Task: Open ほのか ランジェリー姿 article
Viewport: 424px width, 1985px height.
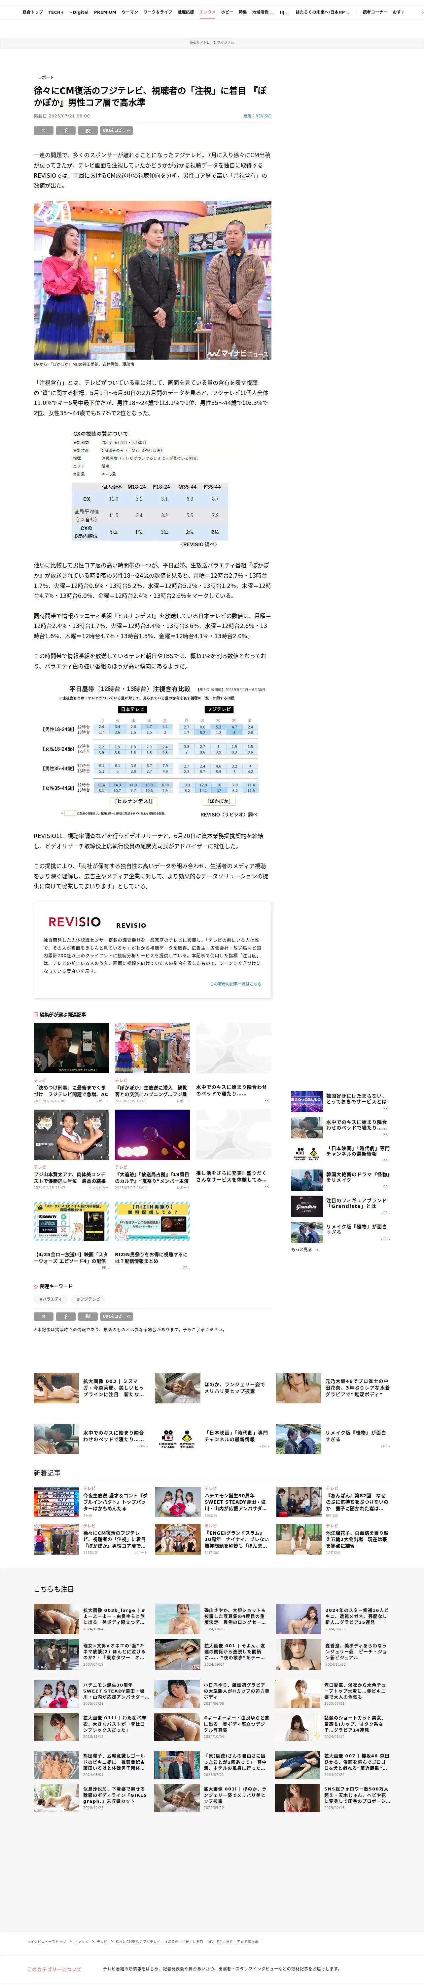Action: (212, 1388)
